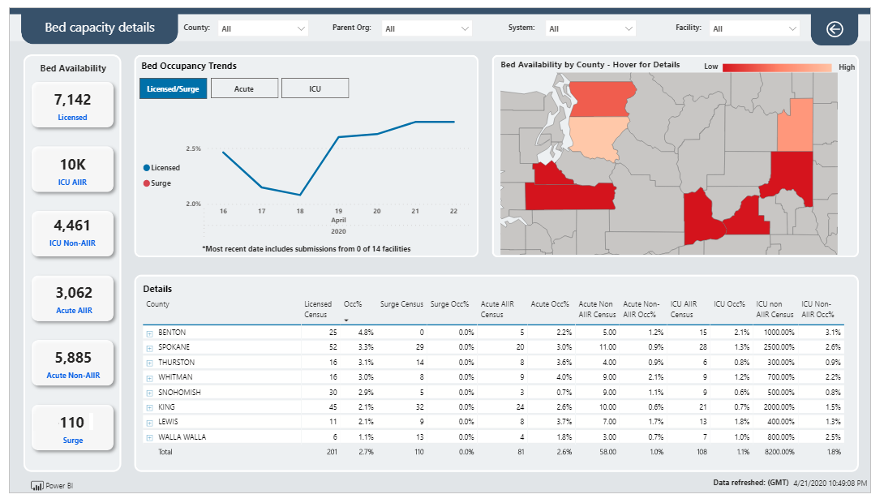Click the 4.8% Occ% value for BENTON

point(366,333)
